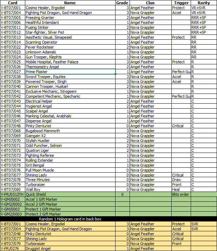Select the 'Fighting Referee' cell
This screenshot has height=251, width=217.
[x=70, y=155]
